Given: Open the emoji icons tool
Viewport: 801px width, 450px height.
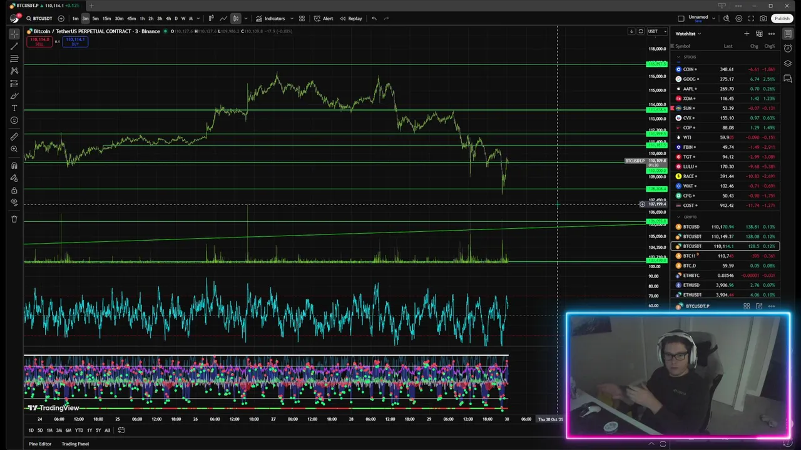Looking at the screenshot, I should tap(14, 121).
